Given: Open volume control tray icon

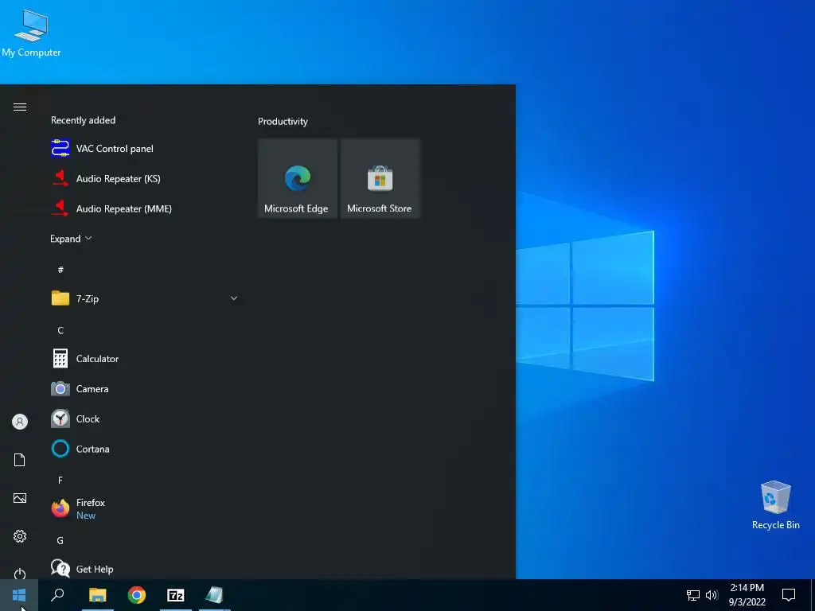Looking at the screenshot, I should click(x=712, y=595).
